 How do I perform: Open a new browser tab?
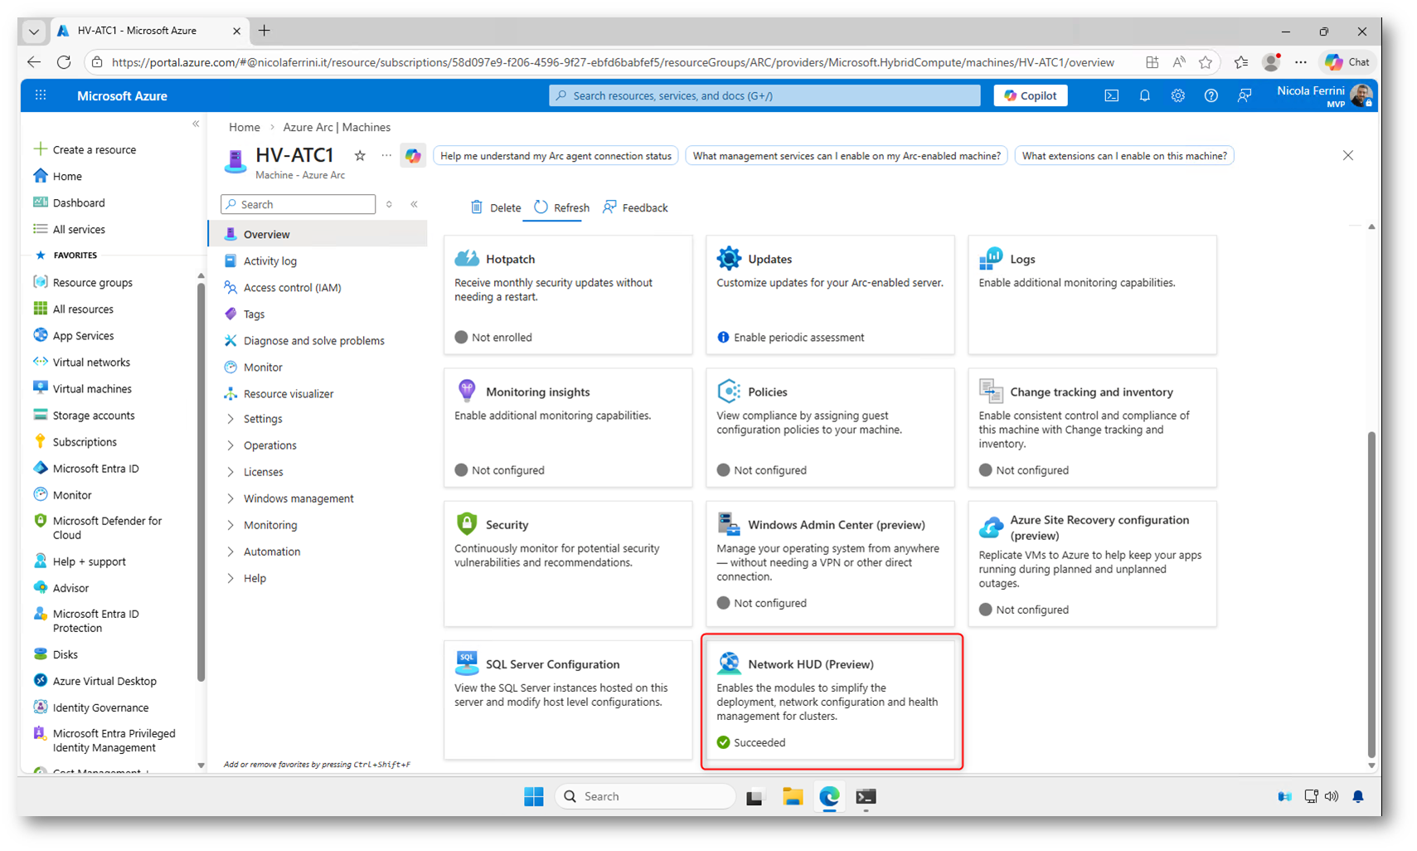pyautogui.click(x=264, y=32)
